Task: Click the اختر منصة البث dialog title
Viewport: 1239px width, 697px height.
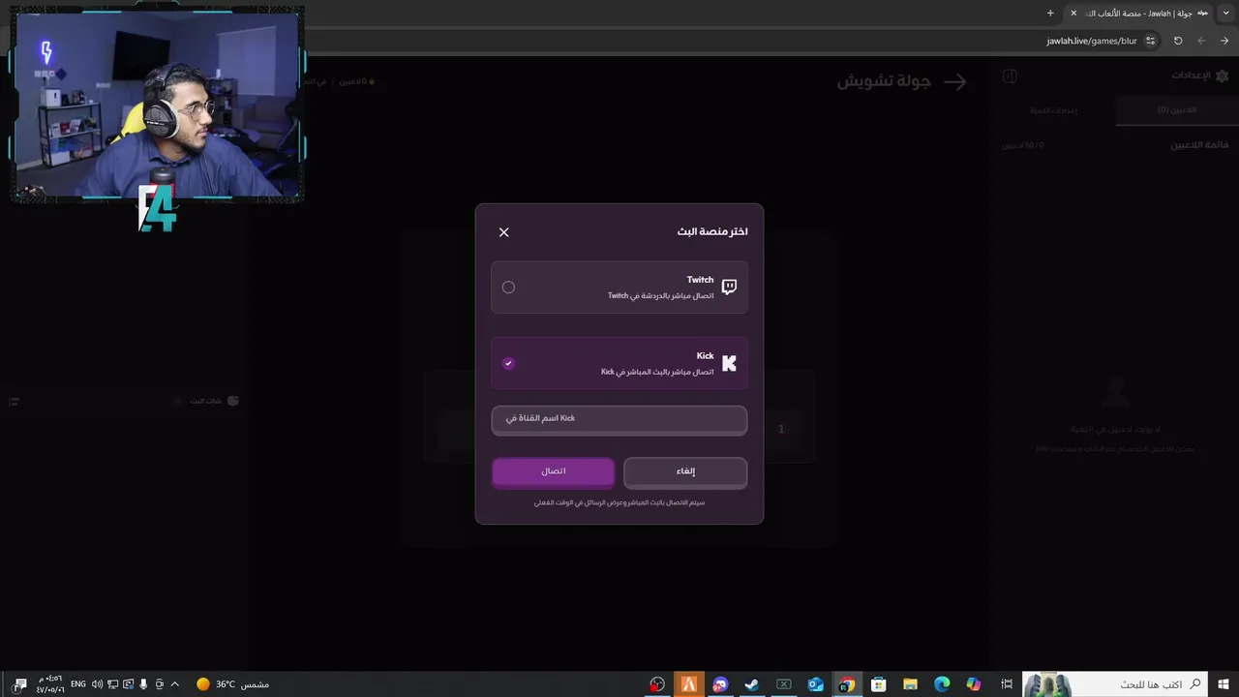Action: (x=712, y=231)
